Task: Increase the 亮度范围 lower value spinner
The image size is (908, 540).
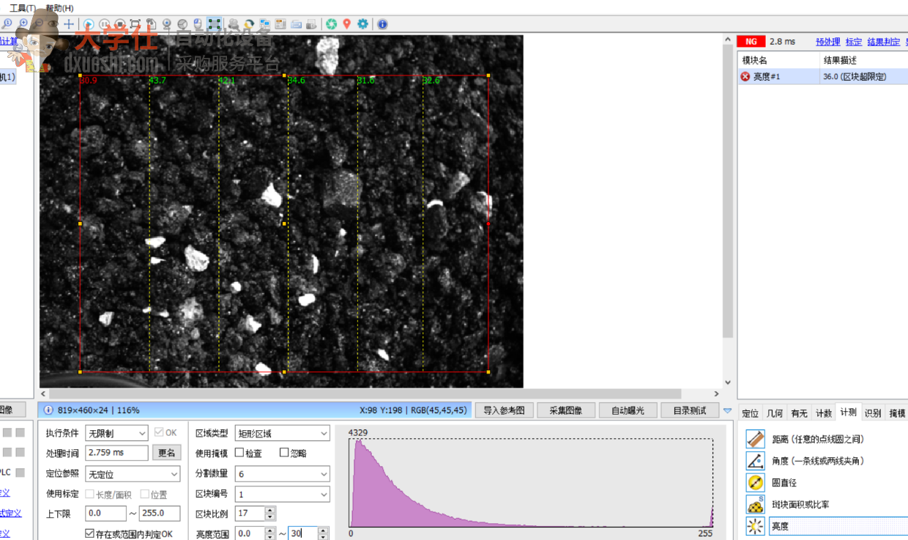Action: click(x=270, y=530)
